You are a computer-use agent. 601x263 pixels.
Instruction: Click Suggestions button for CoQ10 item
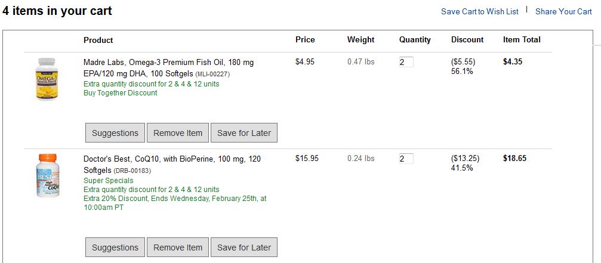click(115, 247)
